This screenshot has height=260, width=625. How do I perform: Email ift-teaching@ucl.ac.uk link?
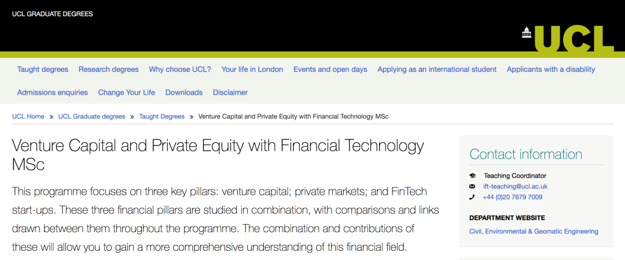coord(515,187)
